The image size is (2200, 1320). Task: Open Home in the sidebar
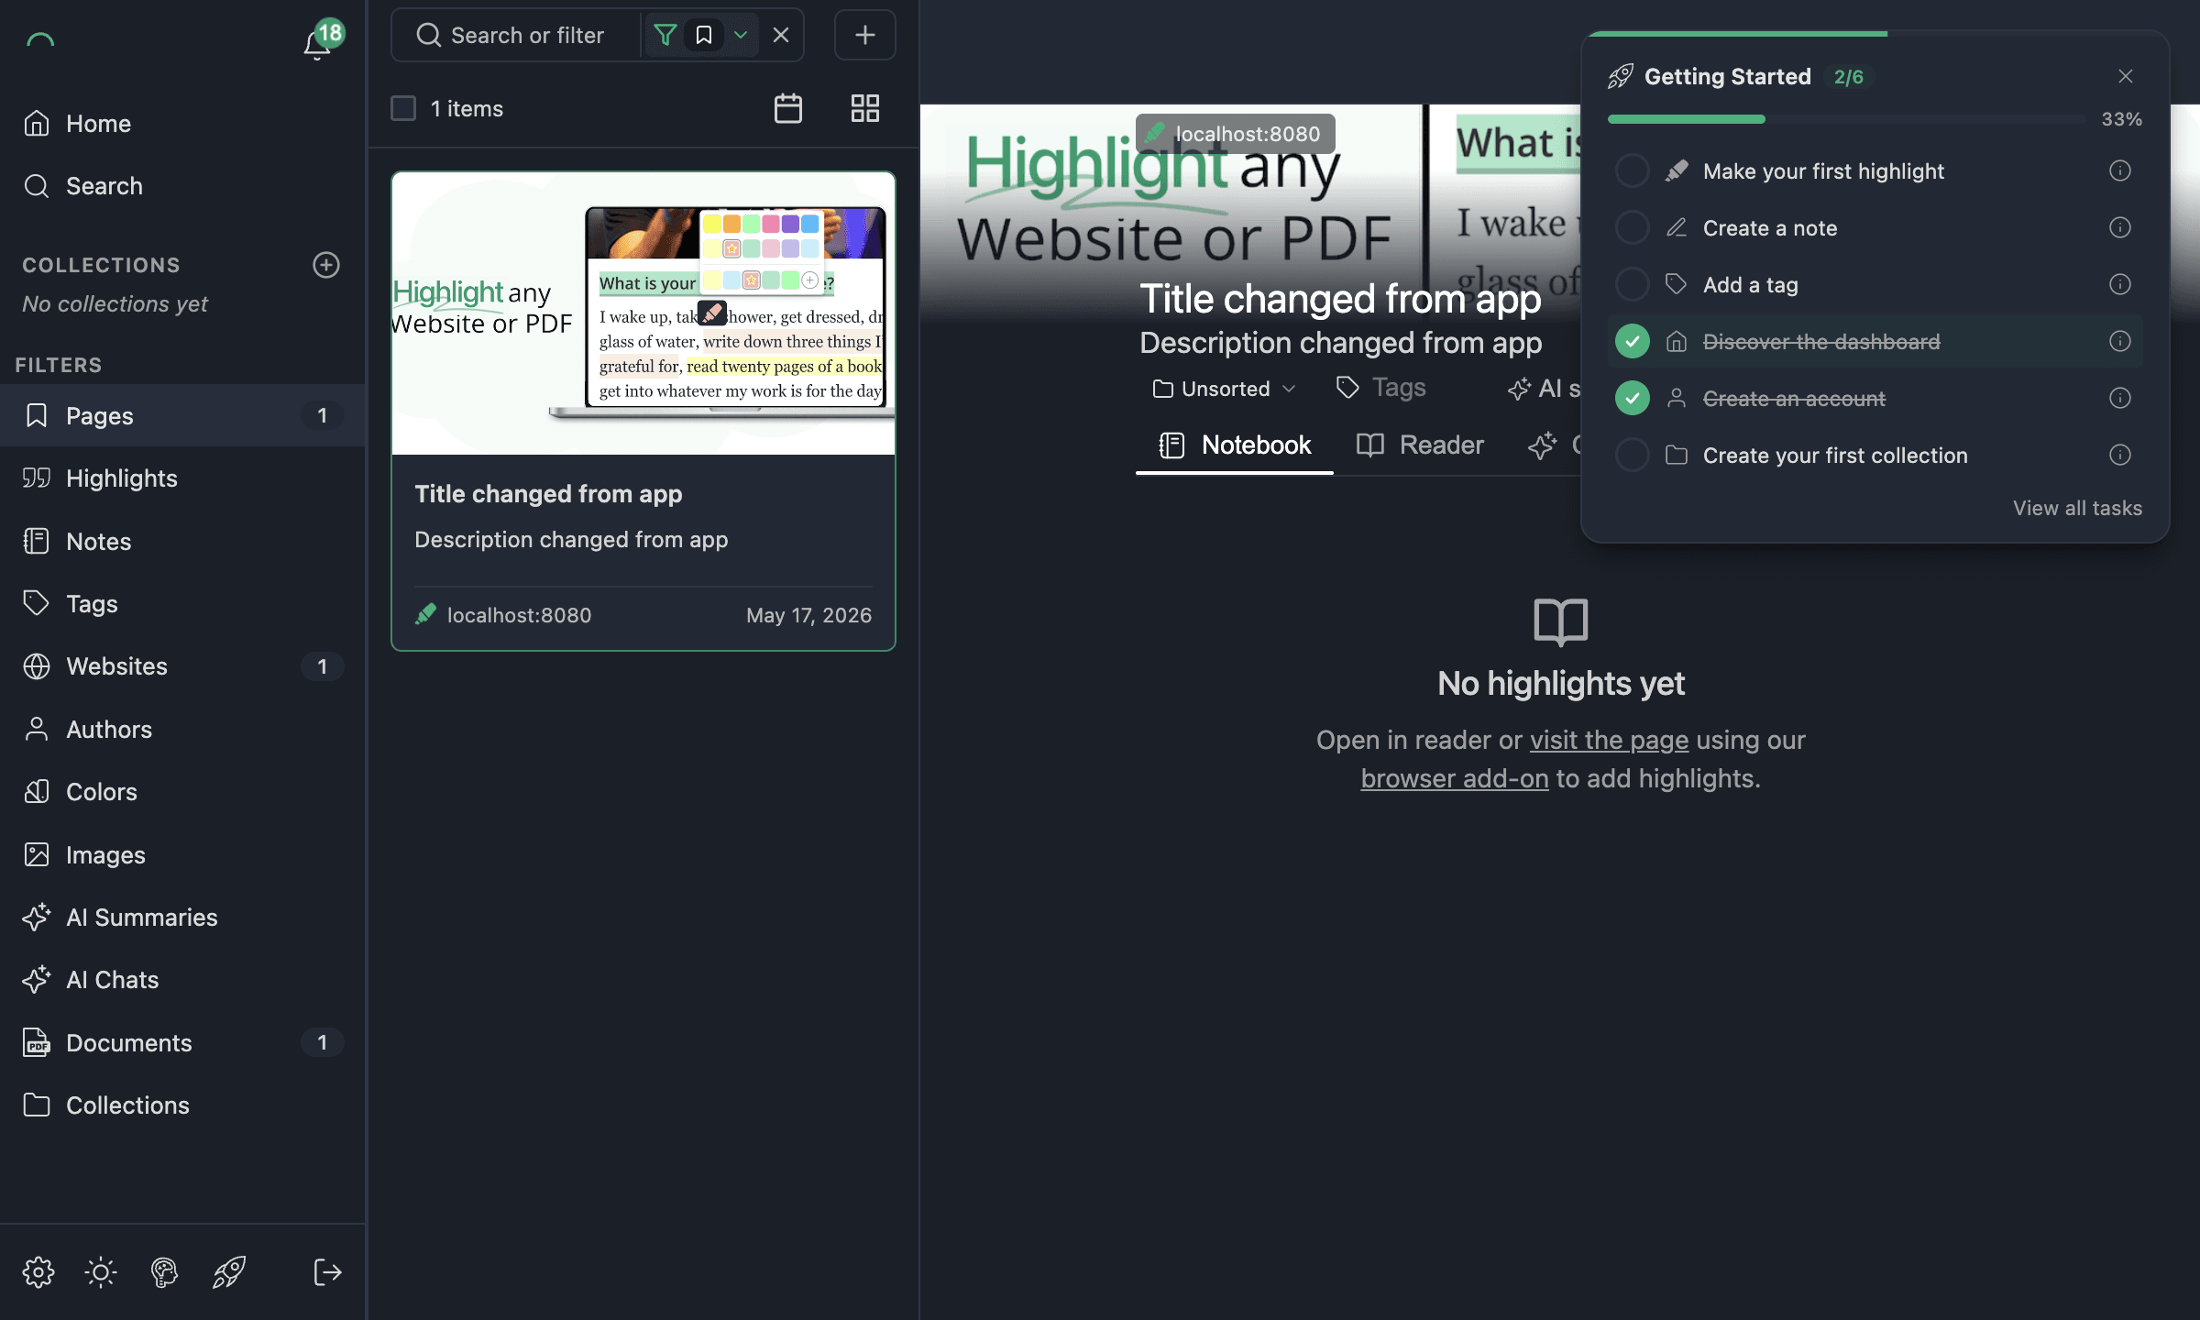pyautogui.click(x=183, y=124)
